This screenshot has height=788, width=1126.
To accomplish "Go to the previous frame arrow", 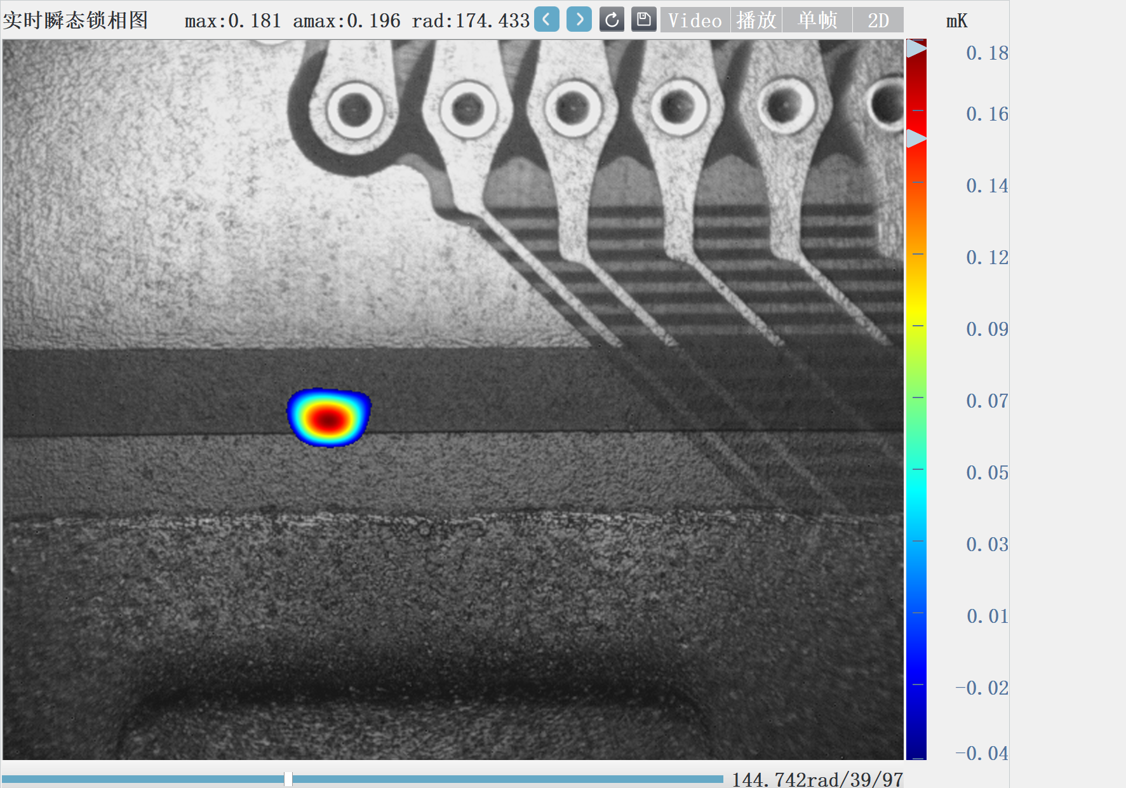I will [547, 19].
